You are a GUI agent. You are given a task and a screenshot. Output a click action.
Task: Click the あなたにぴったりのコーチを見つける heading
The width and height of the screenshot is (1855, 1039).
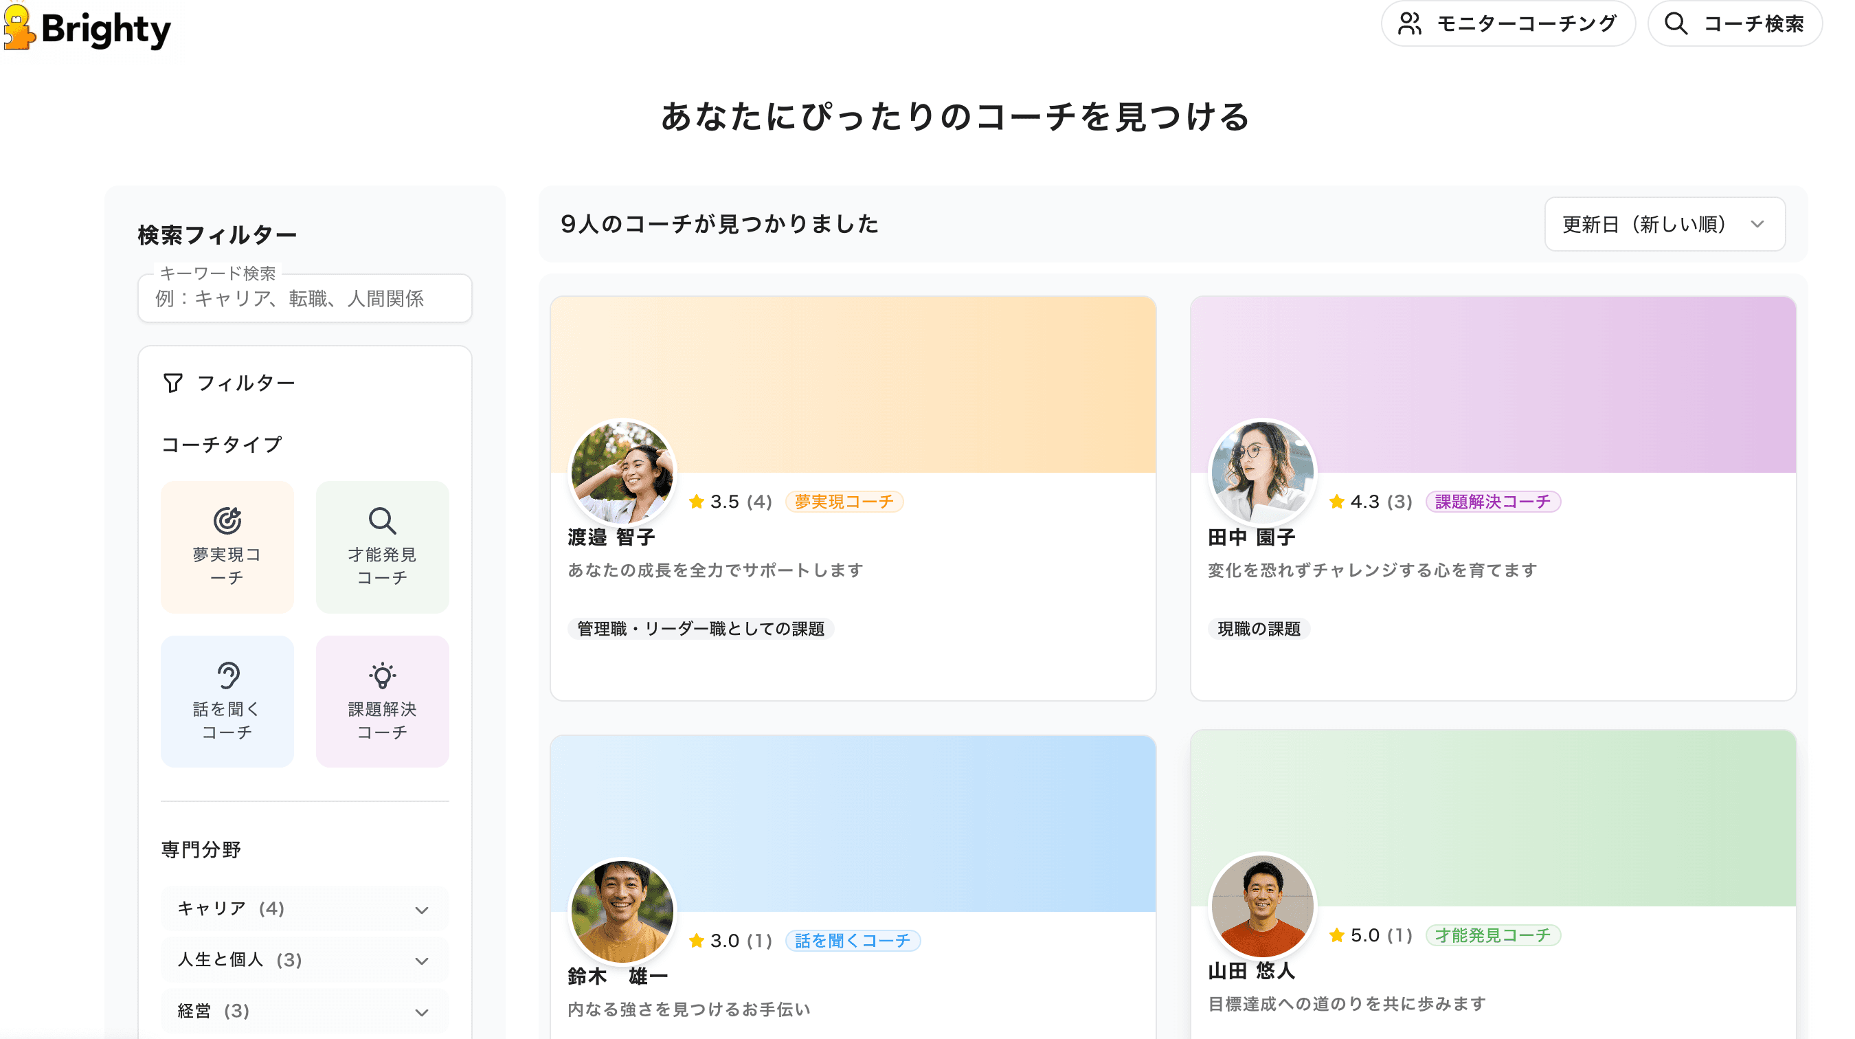click(956, 117)
